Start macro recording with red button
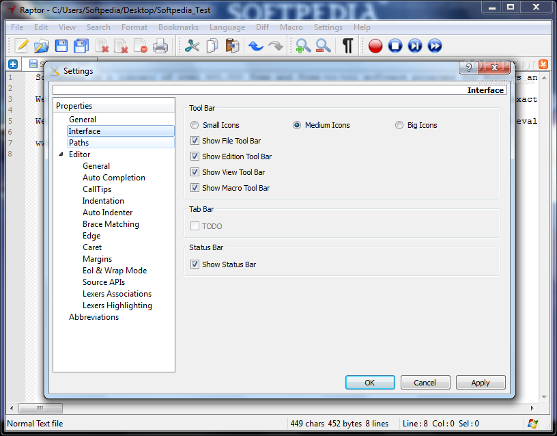 tap(375, 46)
